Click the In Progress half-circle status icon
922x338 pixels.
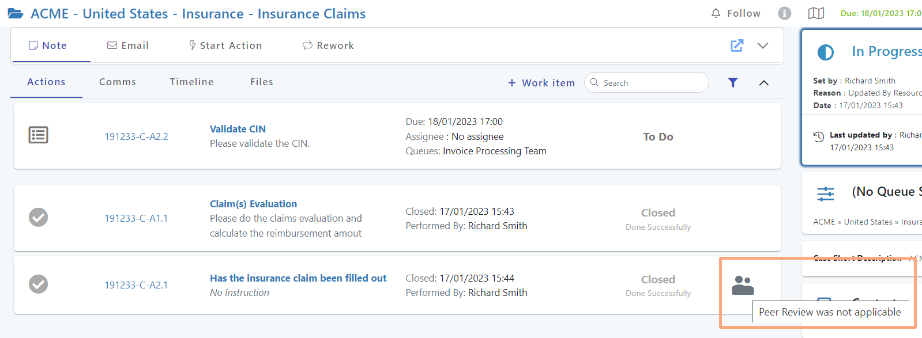825,52
